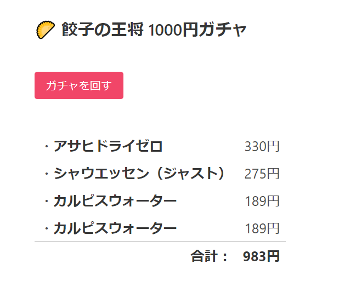Click the divider line above the 合計 row
This screenshot has width=339, height=293.
[x=160, y=242]
